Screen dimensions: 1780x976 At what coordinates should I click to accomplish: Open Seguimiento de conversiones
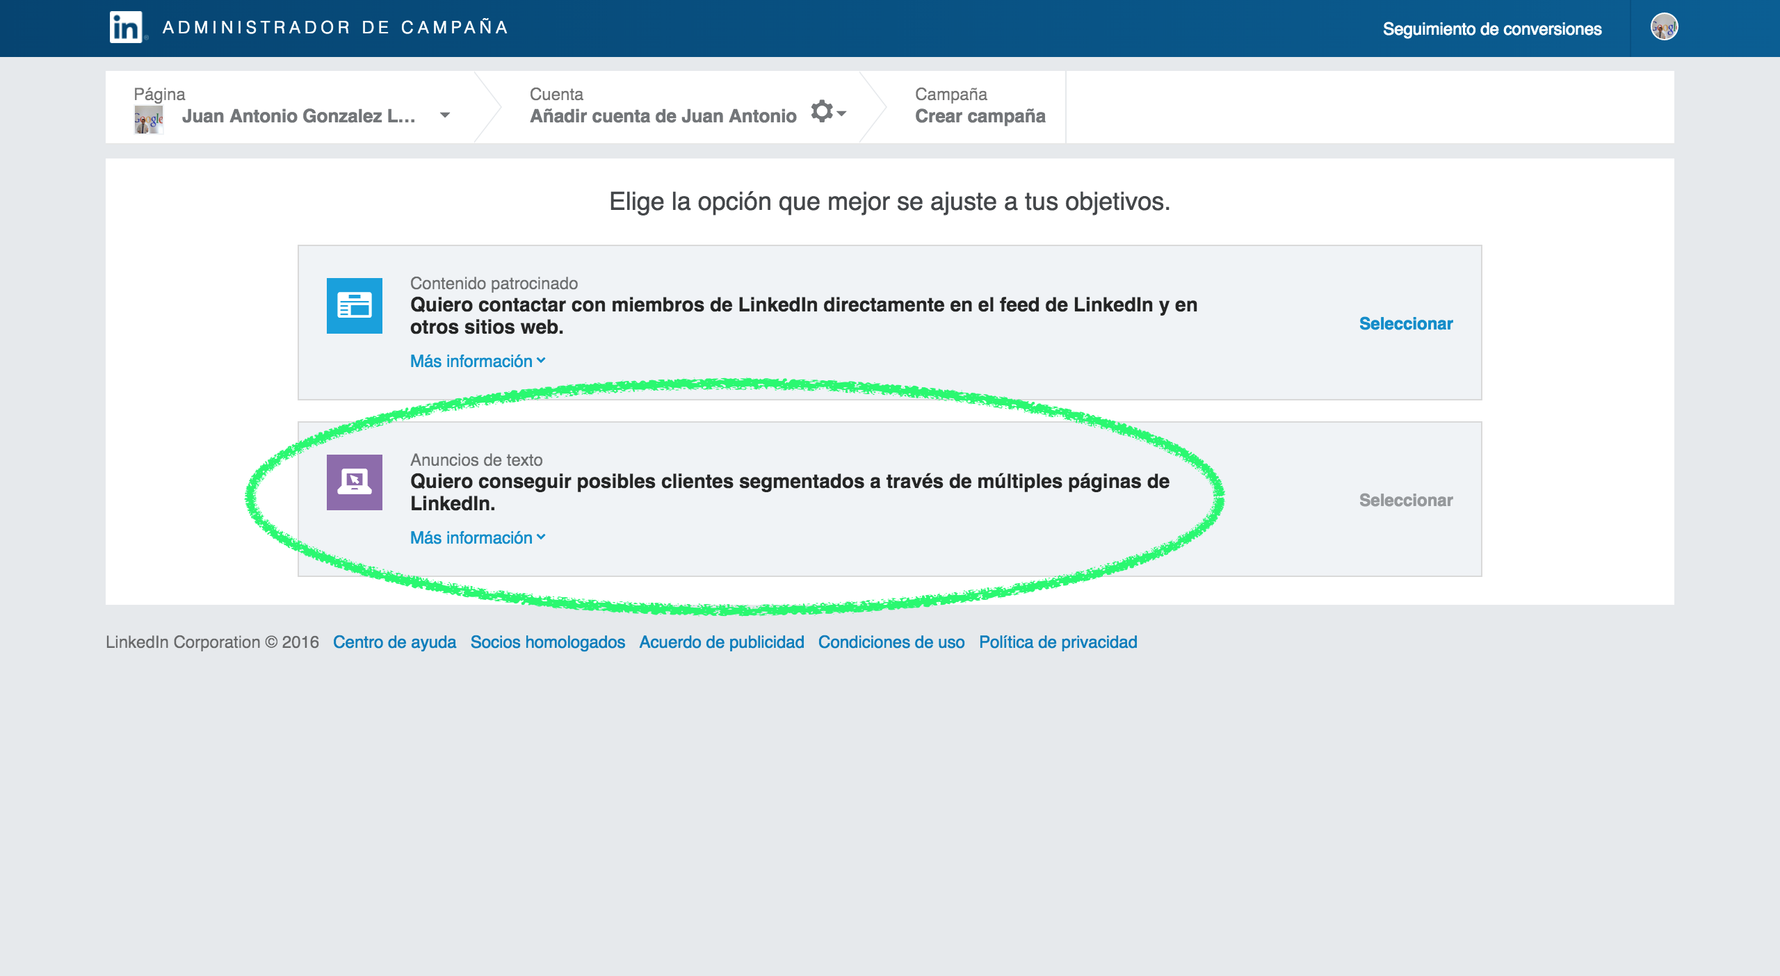click(x=1492, y=29)
